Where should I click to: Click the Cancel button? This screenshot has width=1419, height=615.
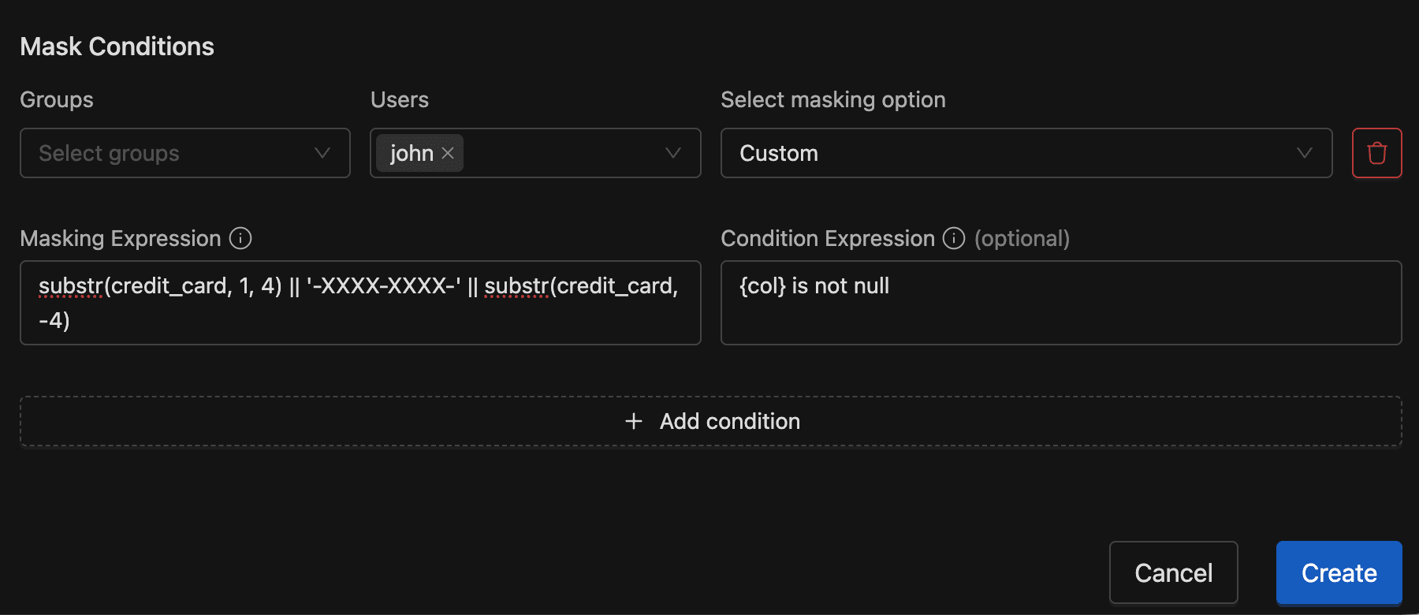coord(1174,572)
